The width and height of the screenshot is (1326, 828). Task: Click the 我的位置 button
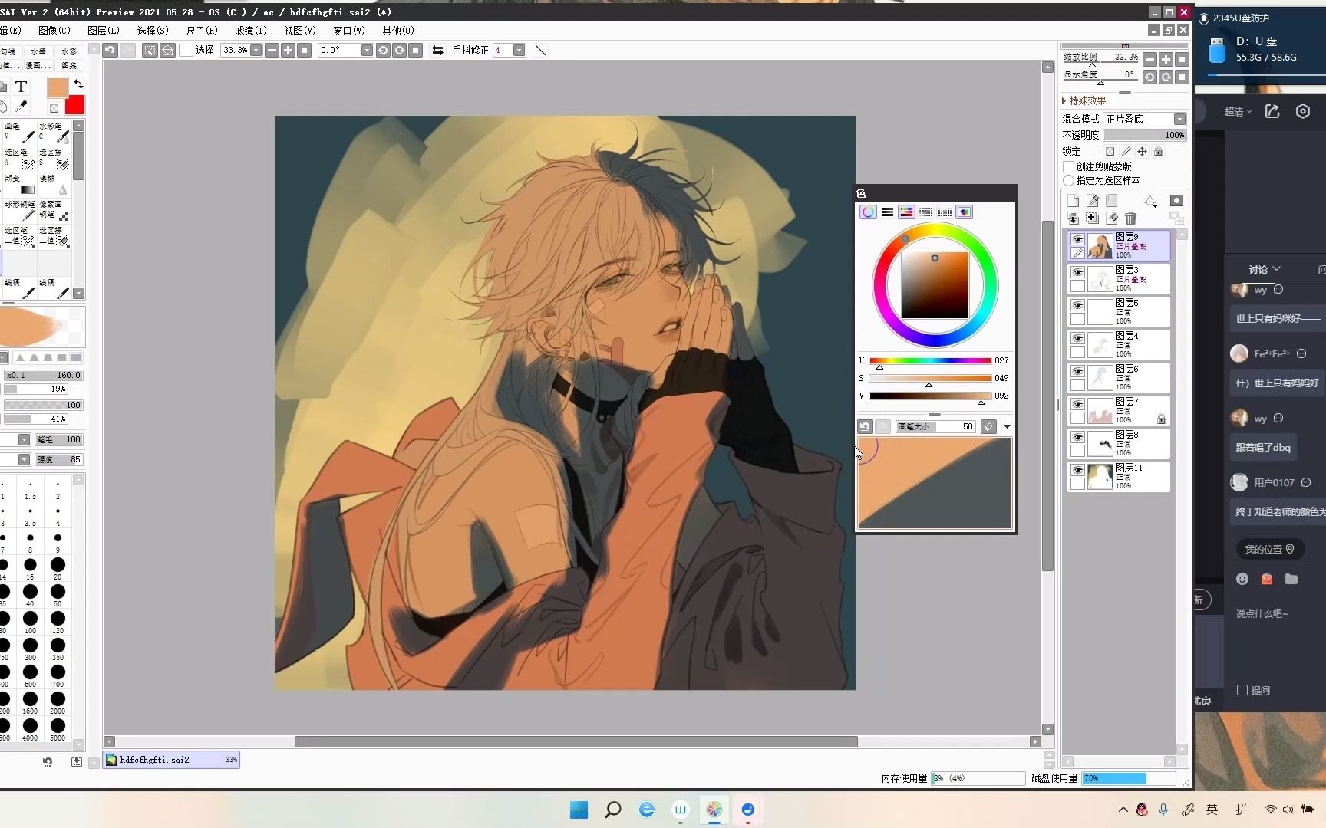click(1269, 549)
